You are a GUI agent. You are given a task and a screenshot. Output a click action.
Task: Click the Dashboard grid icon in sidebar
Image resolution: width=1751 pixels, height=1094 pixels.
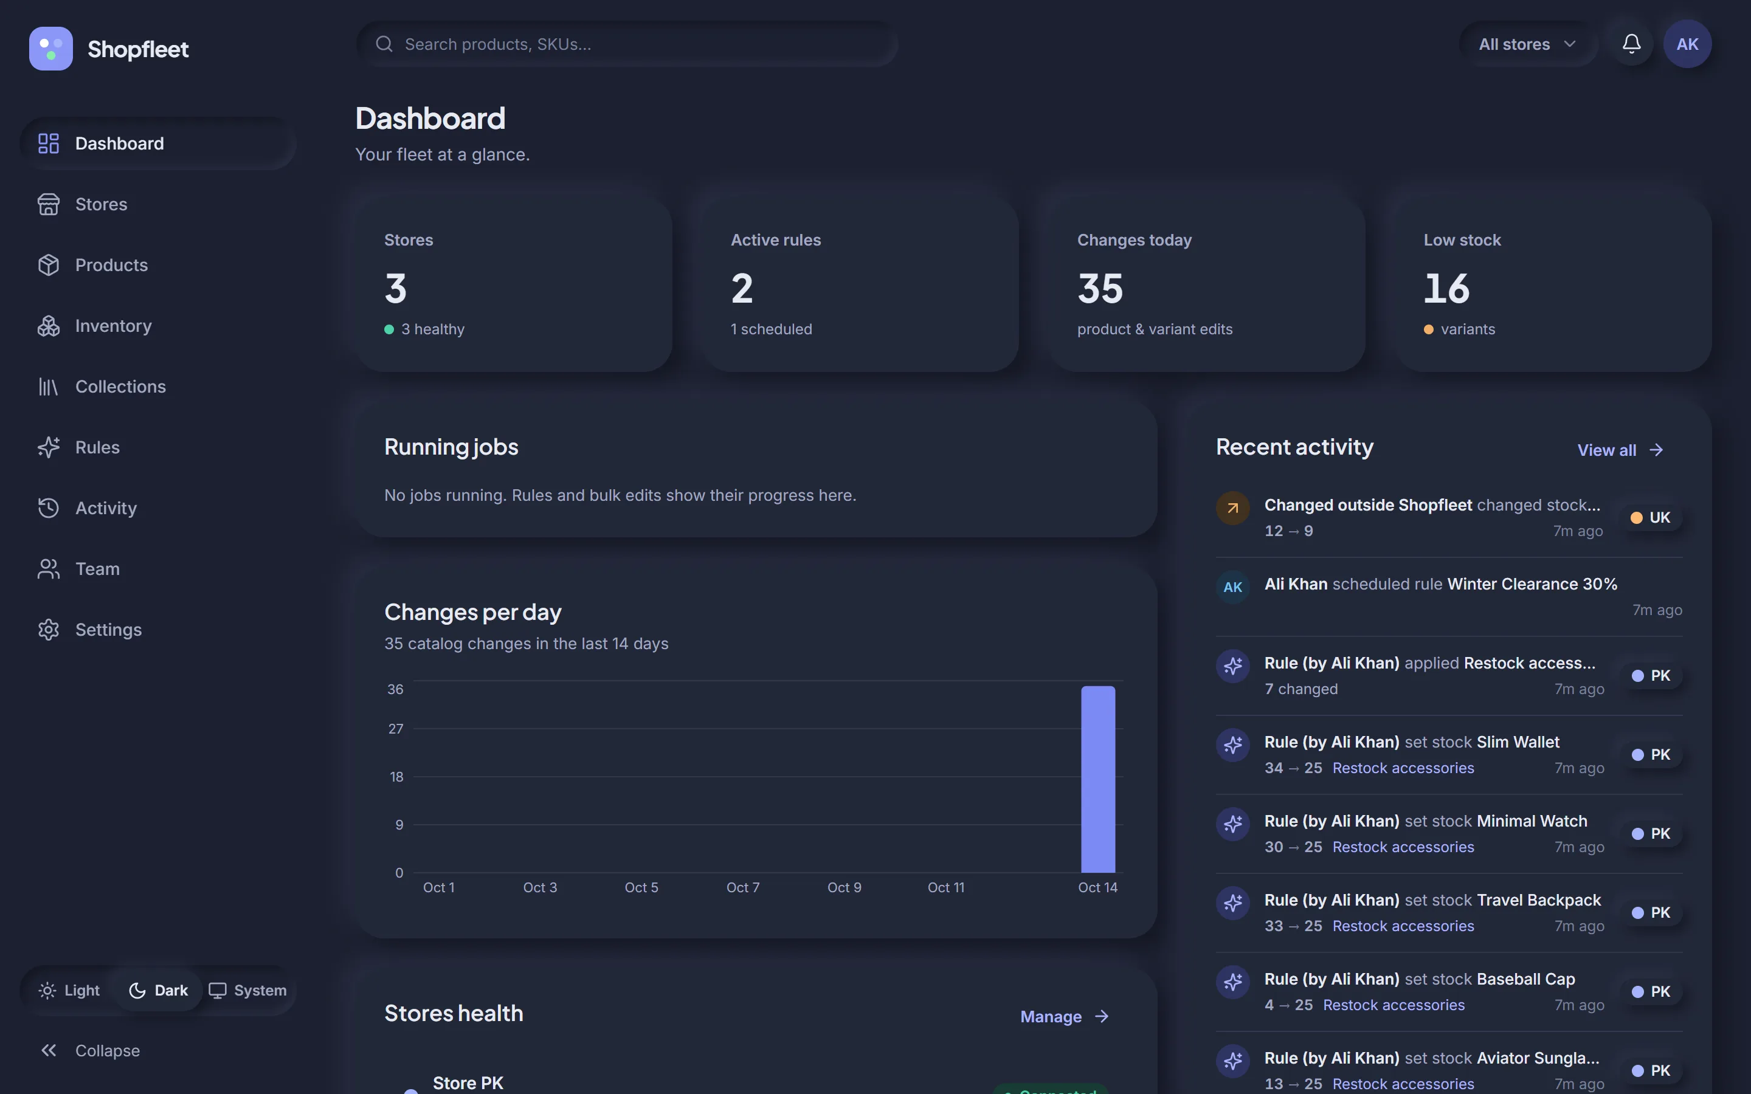(x=49, y=143)
